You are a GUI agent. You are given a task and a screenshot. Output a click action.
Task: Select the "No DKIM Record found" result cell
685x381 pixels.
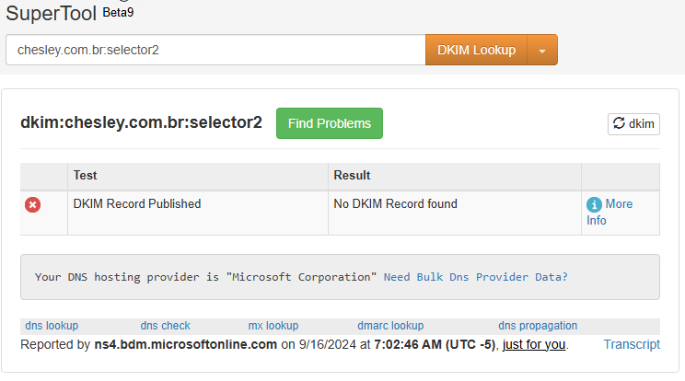[x=395, y=204]
